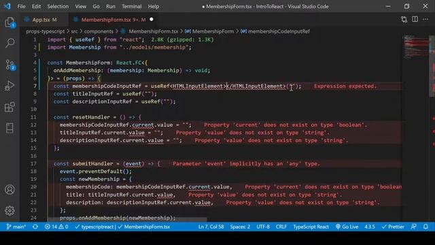Show errors and warnings count 14, 0

56,227
